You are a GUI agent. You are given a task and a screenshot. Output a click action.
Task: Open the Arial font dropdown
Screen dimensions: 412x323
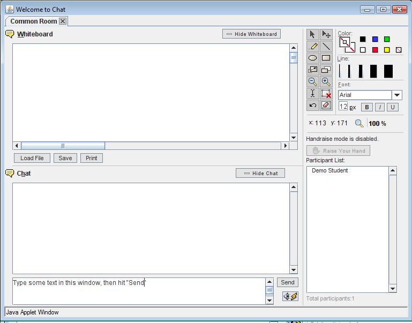tap(397, 95)
